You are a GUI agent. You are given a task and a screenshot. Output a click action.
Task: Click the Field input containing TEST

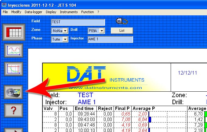click(x=78, y=22)
